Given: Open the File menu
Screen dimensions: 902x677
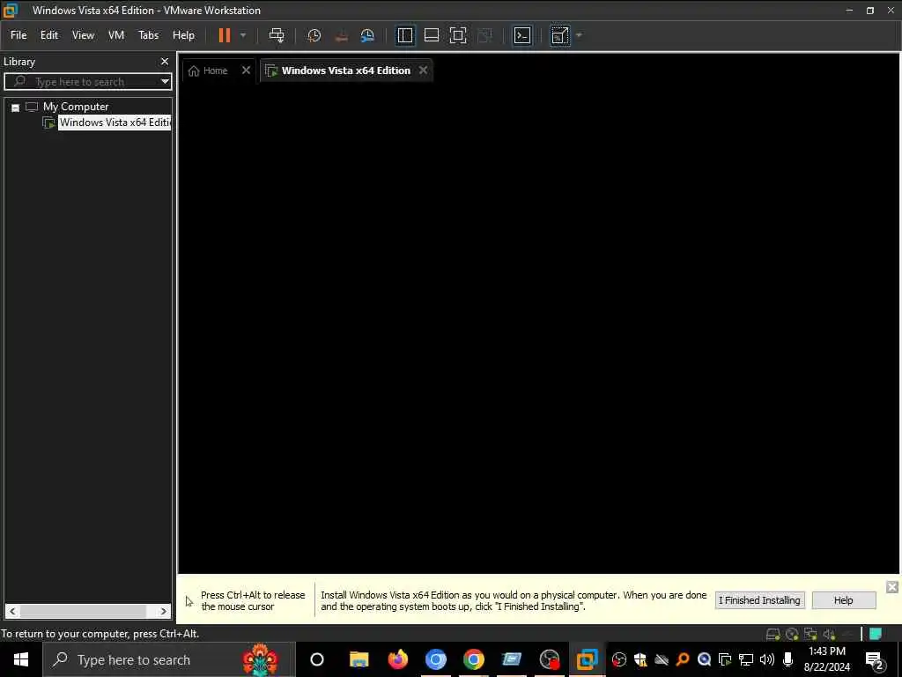Looking at the screenshot, I should coord(18,35).
